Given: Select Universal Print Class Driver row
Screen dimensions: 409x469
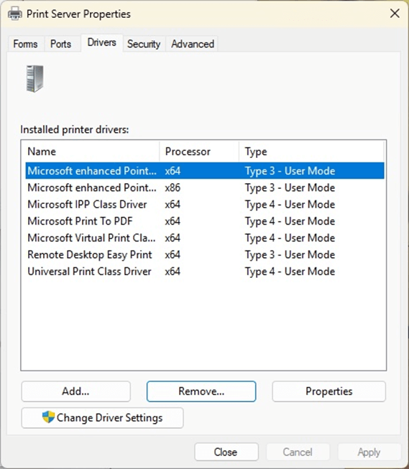Looking at the screenshot, I should (x=205, y=271).
